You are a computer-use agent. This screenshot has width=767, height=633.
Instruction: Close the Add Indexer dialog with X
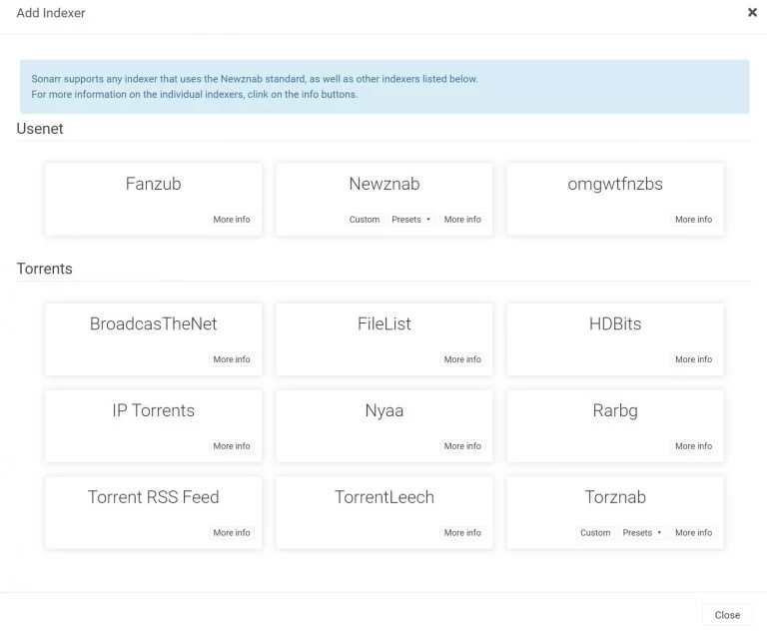[x=752, y=13]
